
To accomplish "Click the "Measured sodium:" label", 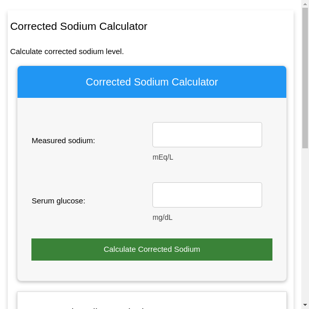I will [63, 141].
